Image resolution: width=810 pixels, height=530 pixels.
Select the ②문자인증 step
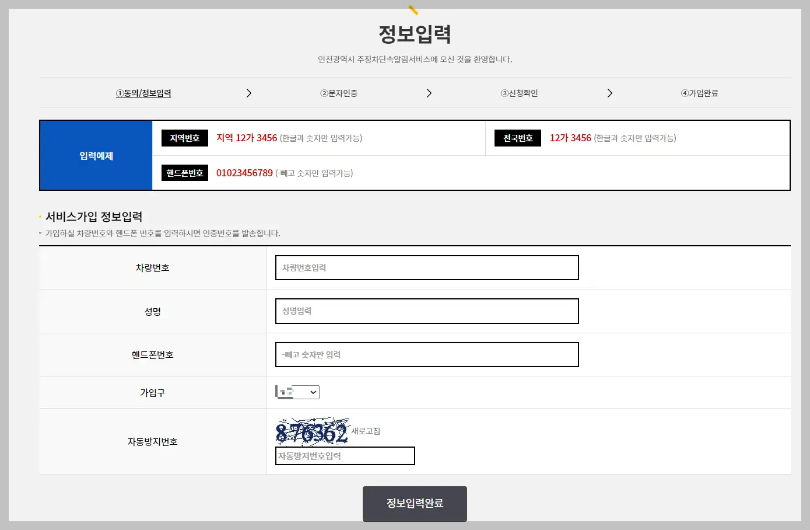pyautogui.click(x=339, y=93)
